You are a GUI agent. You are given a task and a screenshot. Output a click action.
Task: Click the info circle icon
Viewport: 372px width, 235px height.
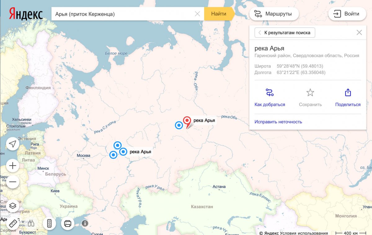(85, 223)
